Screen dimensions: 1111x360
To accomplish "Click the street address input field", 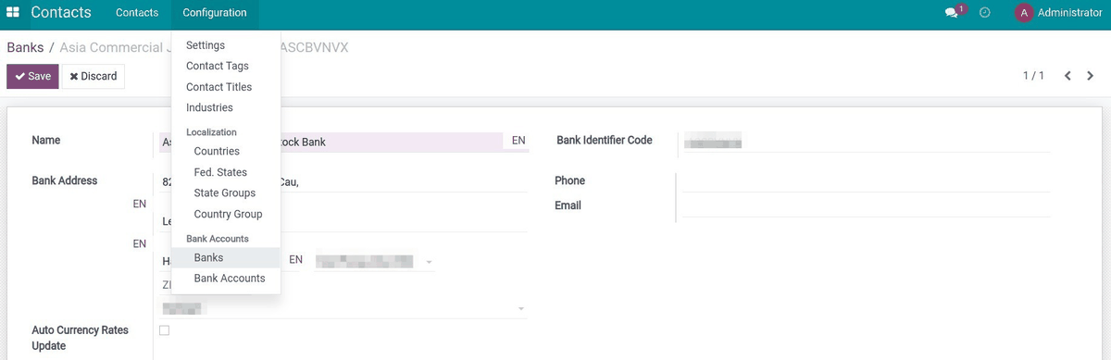I will (x=343, y=181).
